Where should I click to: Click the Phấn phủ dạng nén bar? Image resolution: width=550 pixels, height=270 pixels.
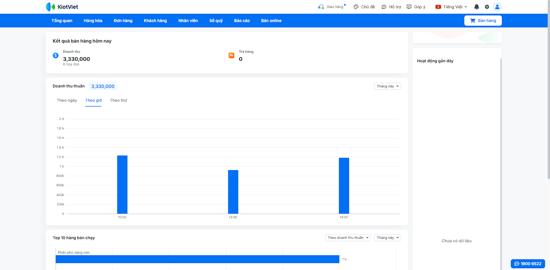[x=198, y=259]
